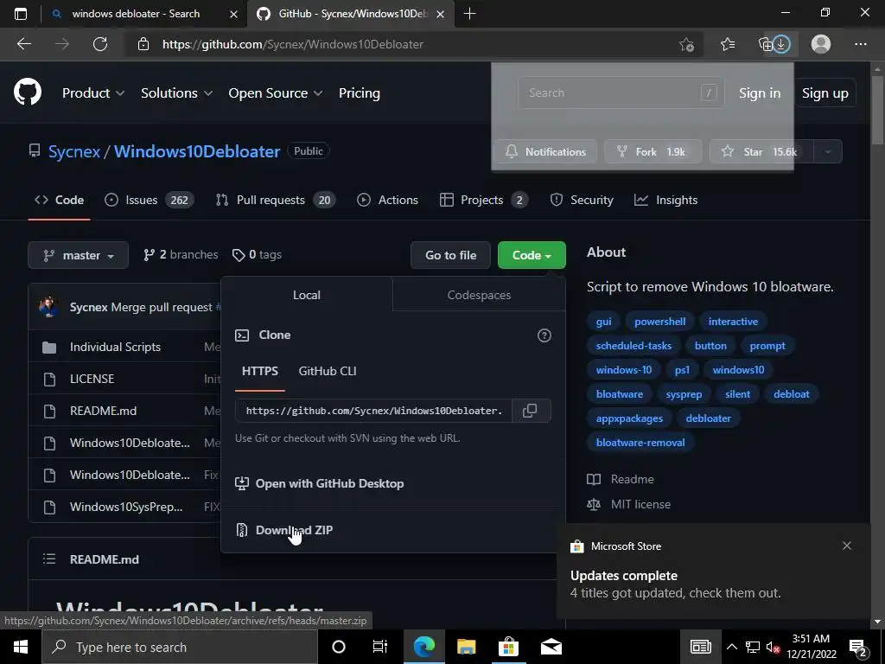
Task: Open the Actions tab
Action: (x=388, y=200)
